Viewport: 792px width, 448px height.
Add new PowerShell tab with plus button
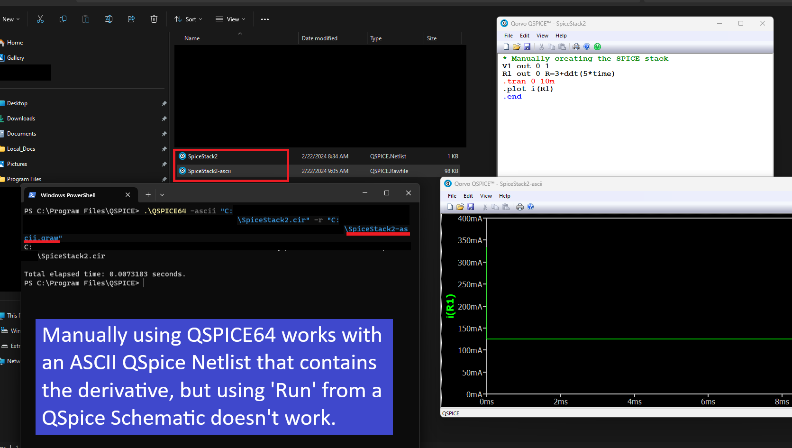148,195
